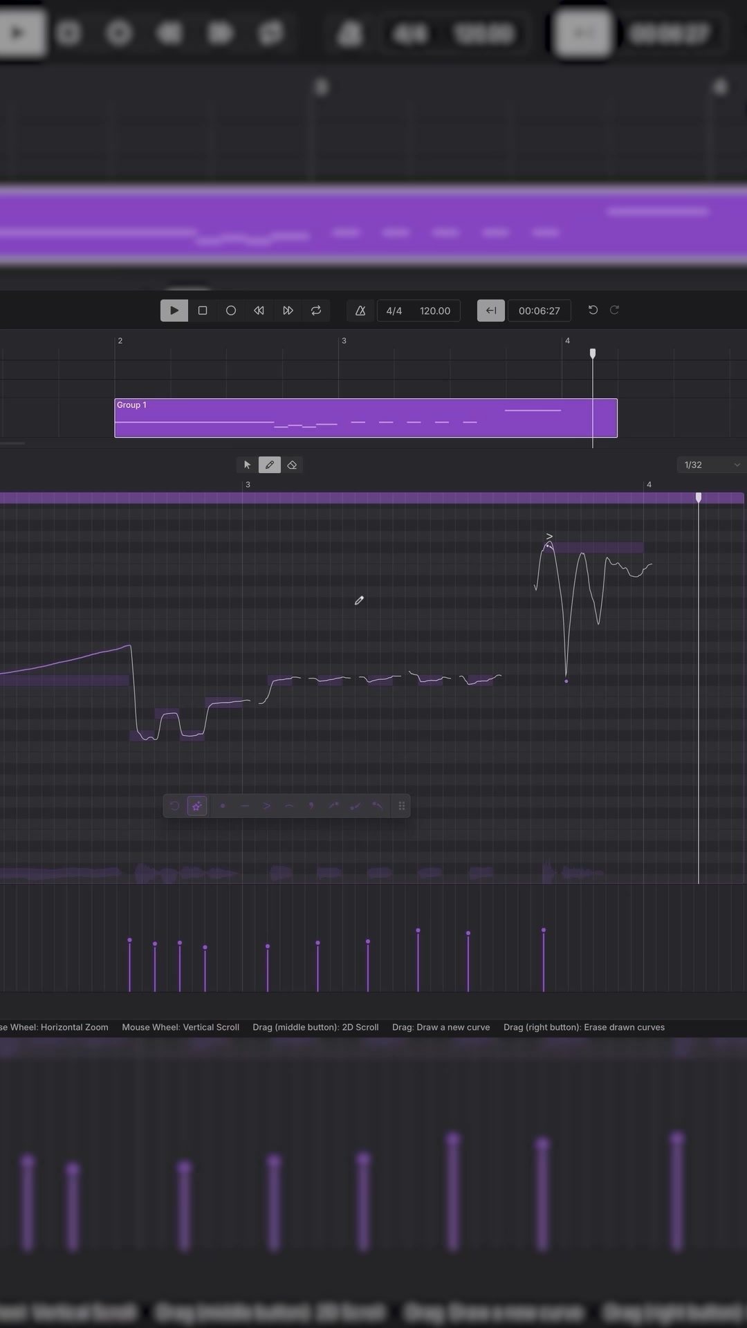This screenshot has width=747, height=1328.
Task: Toggle the sparkle auto-pitch button
Action: point(197,806)
